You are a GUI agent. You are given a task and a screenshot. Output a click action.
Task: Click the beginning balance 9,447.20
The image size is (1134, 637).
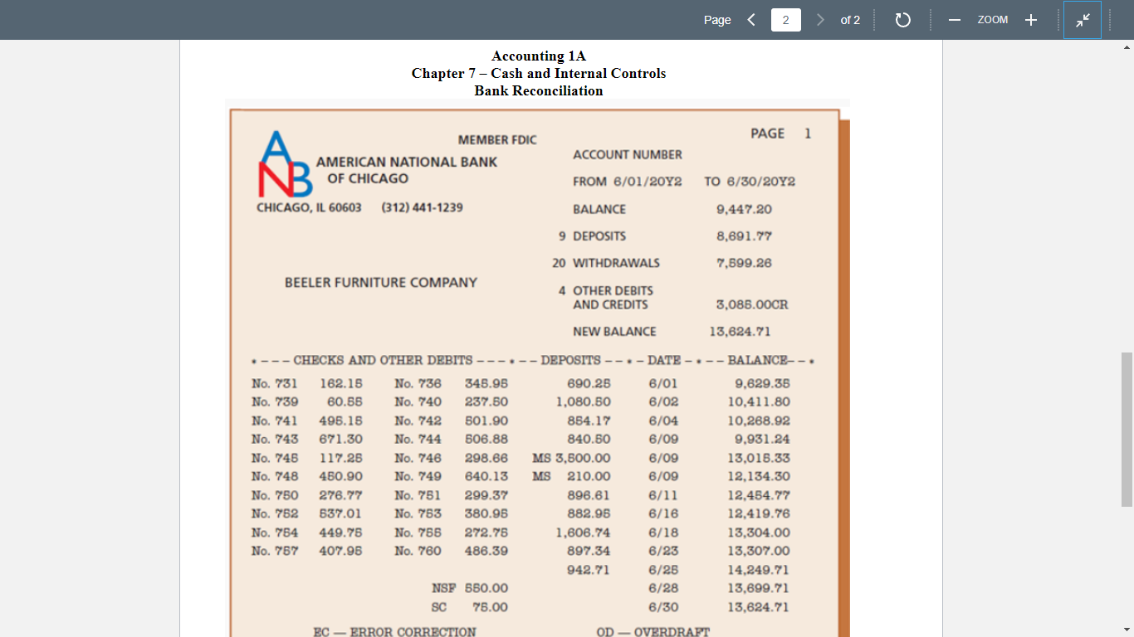[x=744, y=210]
